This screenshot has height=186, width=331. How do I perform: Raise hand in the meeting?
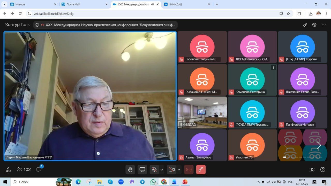tap(130, 170)
